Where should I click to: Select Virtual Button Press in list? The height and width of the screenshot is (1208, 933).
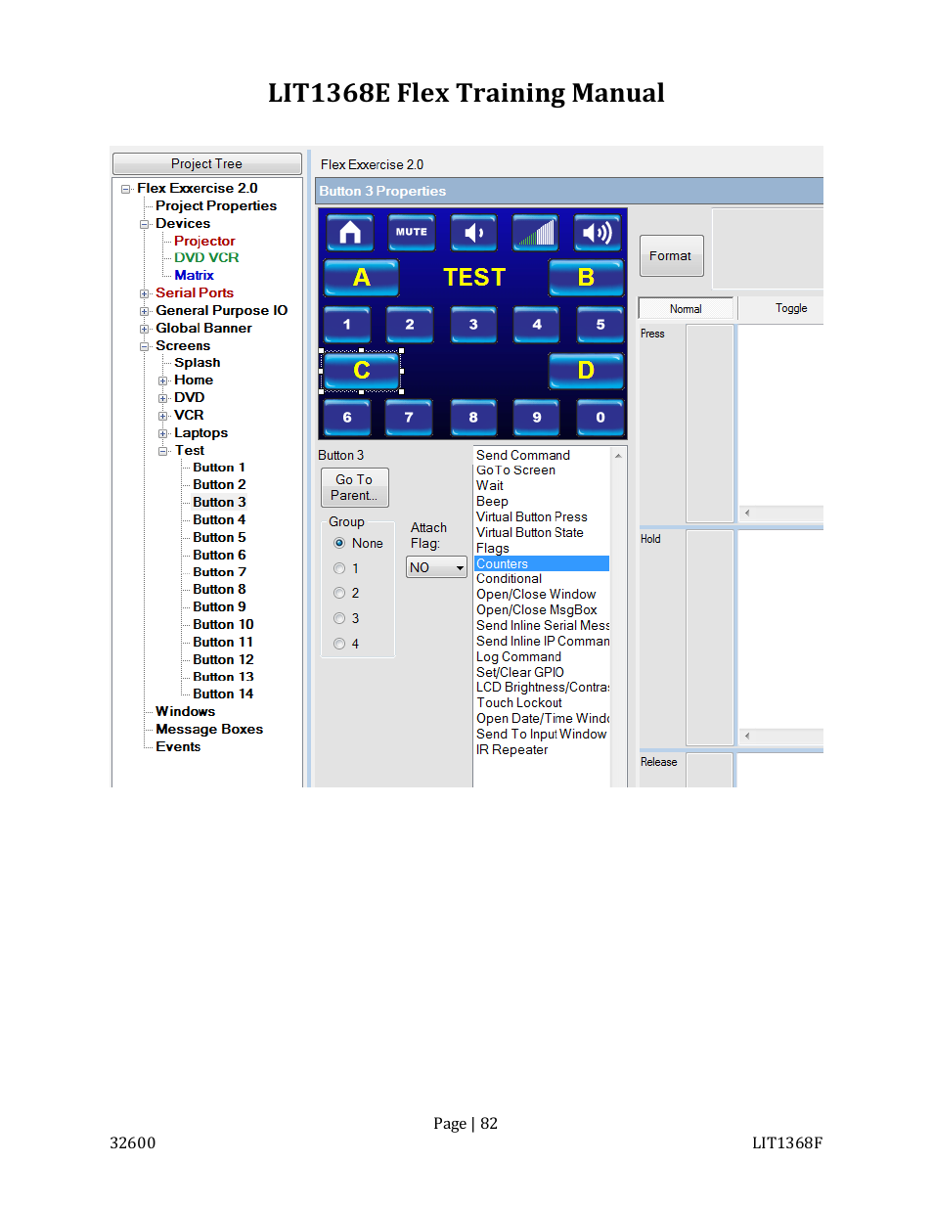(x=532, y=516)
